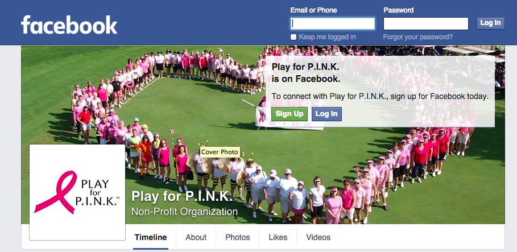
Task: Click the Log In button in the header
Action: click(490, 23)
